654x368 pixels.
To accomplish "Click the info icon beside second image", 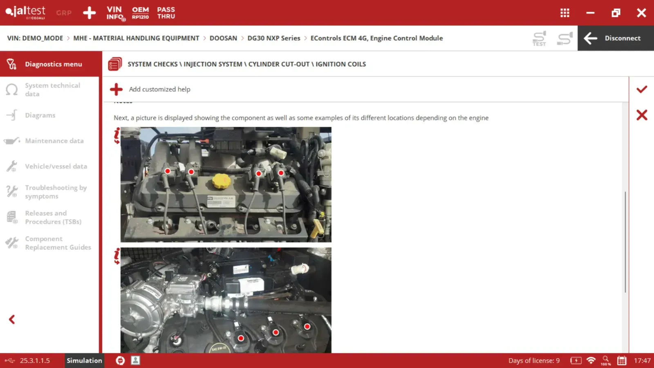I will pyautogui.click(x=117, y=256).
